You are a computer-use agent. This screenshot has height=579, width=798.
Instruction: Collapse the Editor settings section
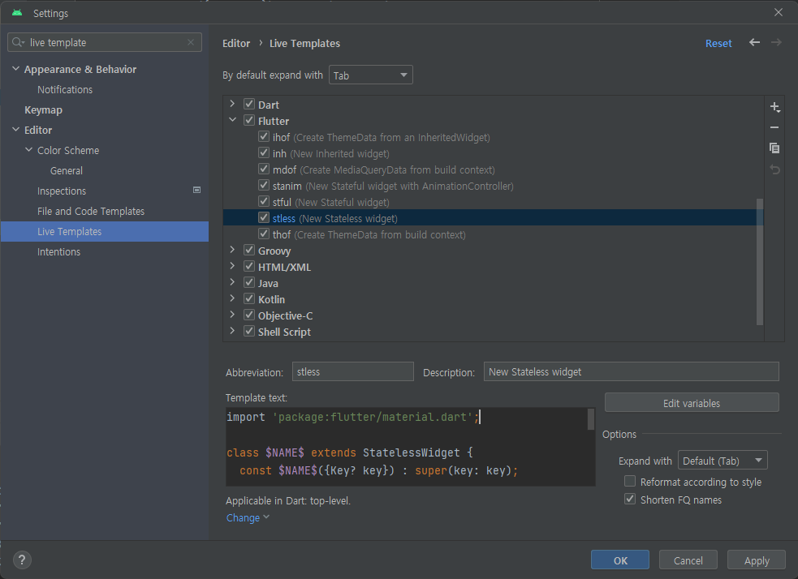click(x=15, y=130)
